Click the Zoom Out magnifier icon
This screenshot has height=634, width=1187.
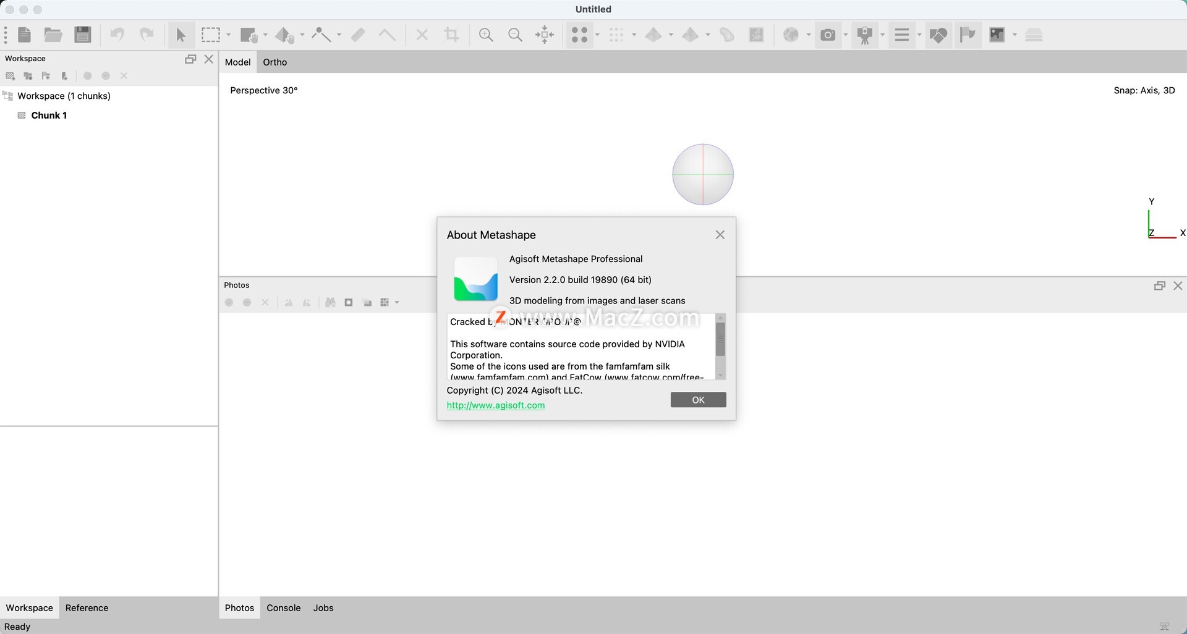515,35
